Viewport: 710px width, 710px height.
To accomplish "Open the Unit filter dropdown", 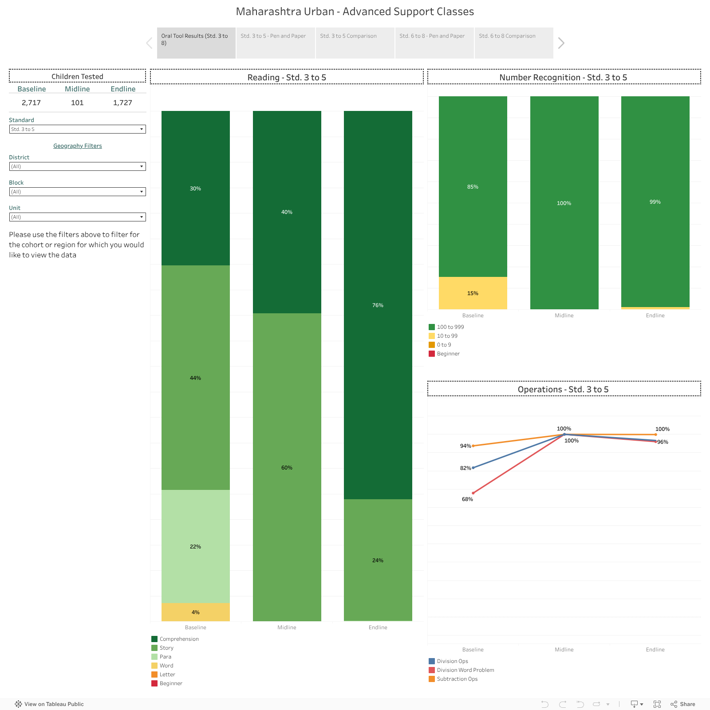I will (77, 217).
